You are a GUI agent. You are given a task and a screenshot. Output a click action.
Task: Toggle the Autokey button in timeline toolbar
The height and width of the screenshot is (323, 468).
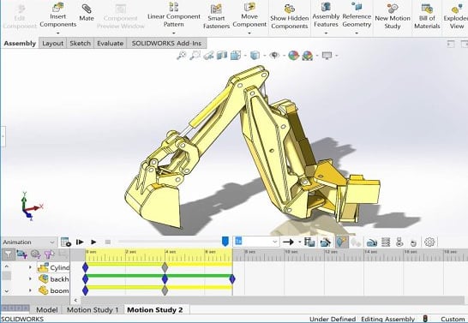click(342, 242)
